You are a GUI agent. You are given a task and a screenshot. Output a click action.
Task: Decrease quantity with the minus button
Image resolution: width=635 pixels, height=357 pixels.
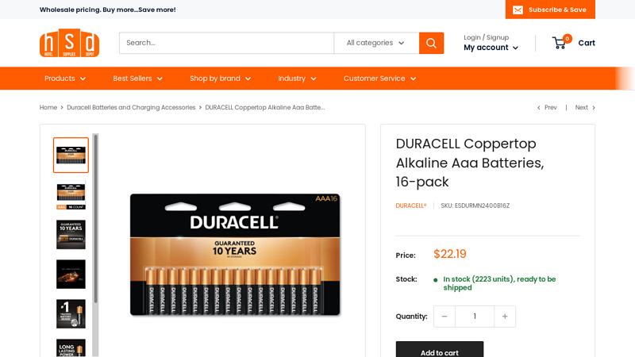tap(444, 317)
